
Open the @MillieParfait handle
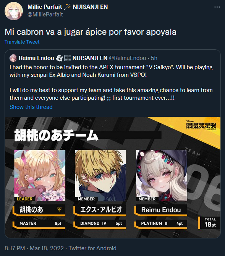(45, 15)
